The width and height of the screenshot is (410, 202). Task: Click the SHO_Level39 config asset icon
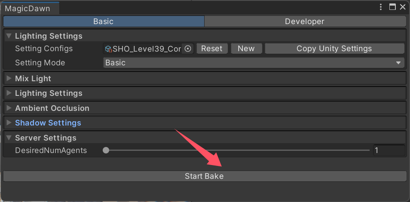pos(108,49)
